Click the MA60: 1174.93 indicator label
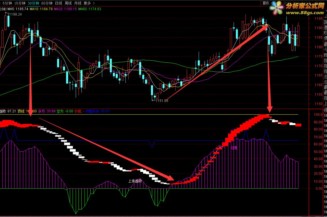This screenshot has width=327, height=217. (x=90, y=9)
